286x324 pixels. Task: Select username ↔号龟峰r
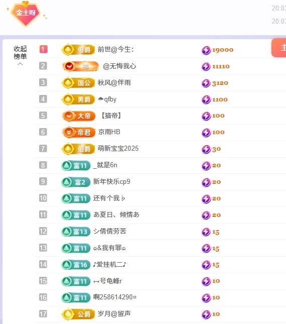pos(107,281)
